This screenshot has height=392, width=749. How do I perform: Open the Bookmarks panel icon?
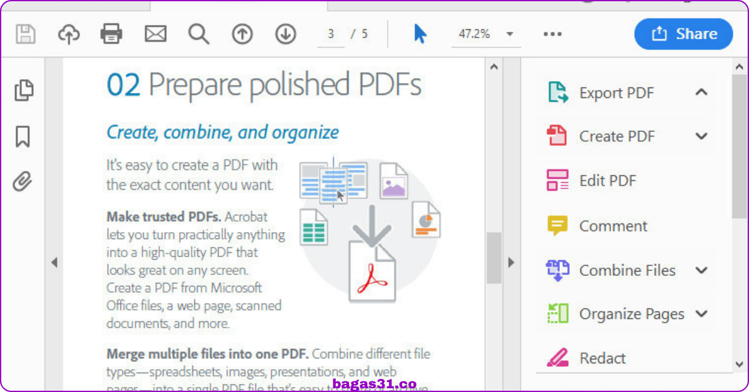point(23,136)
